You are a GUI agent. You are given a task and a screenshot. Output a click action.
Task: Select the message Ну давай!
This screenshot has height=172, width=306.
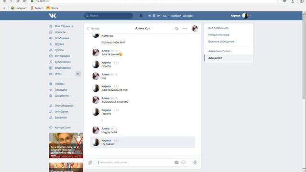point(142,142)
